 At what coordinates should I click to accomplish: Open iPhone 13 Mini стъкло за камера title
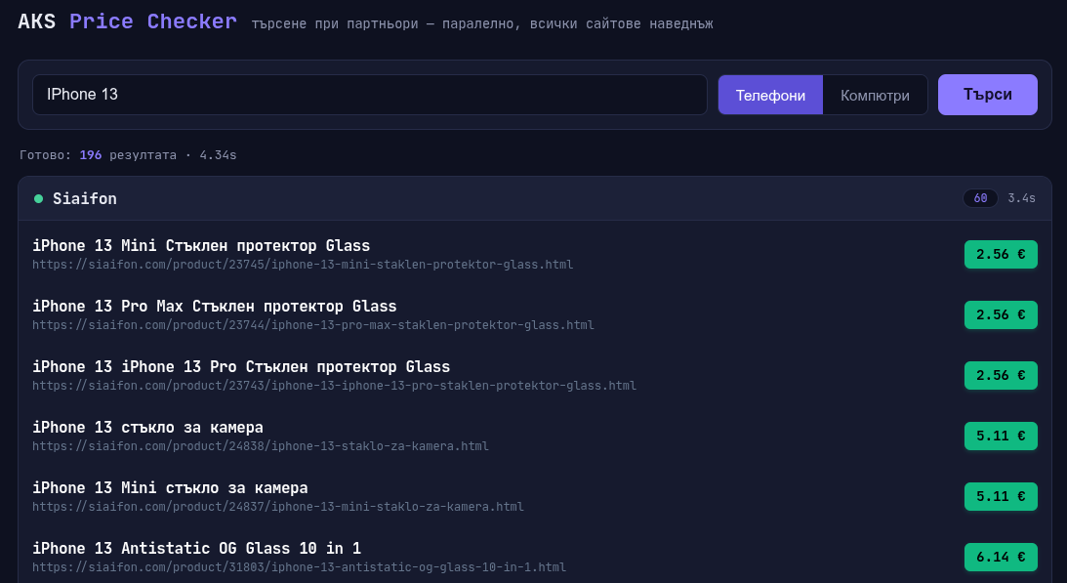point(170,488)
